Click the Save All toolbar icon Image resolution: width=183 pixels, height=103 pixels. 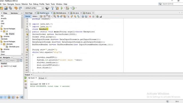click(10, 8)
